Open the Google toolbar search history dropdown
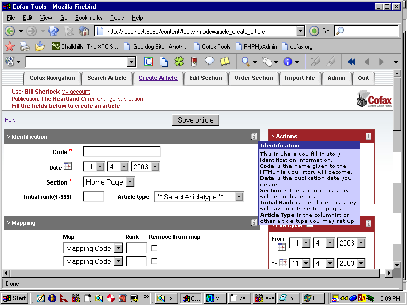This screenshot has width=407, height=305. pos(132,62)
